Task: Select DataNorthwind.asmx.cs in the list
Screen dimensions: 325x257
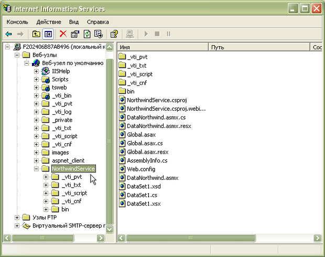Action: [x=156, y=117]
